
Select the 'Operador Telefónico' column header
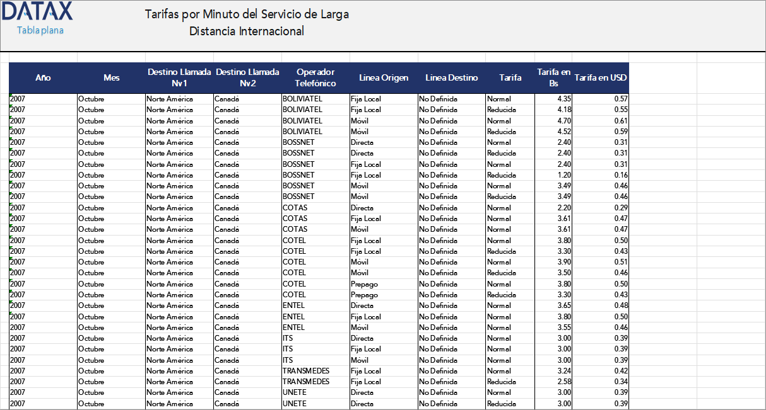pyautogui.click(x=315, y=77)
